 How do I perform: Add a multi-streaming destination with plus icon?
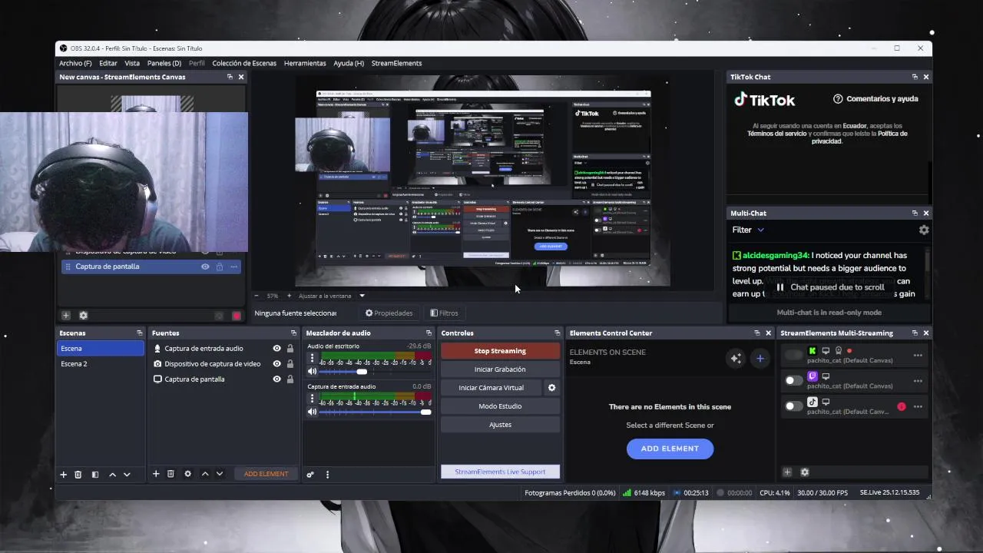(787, 472)
